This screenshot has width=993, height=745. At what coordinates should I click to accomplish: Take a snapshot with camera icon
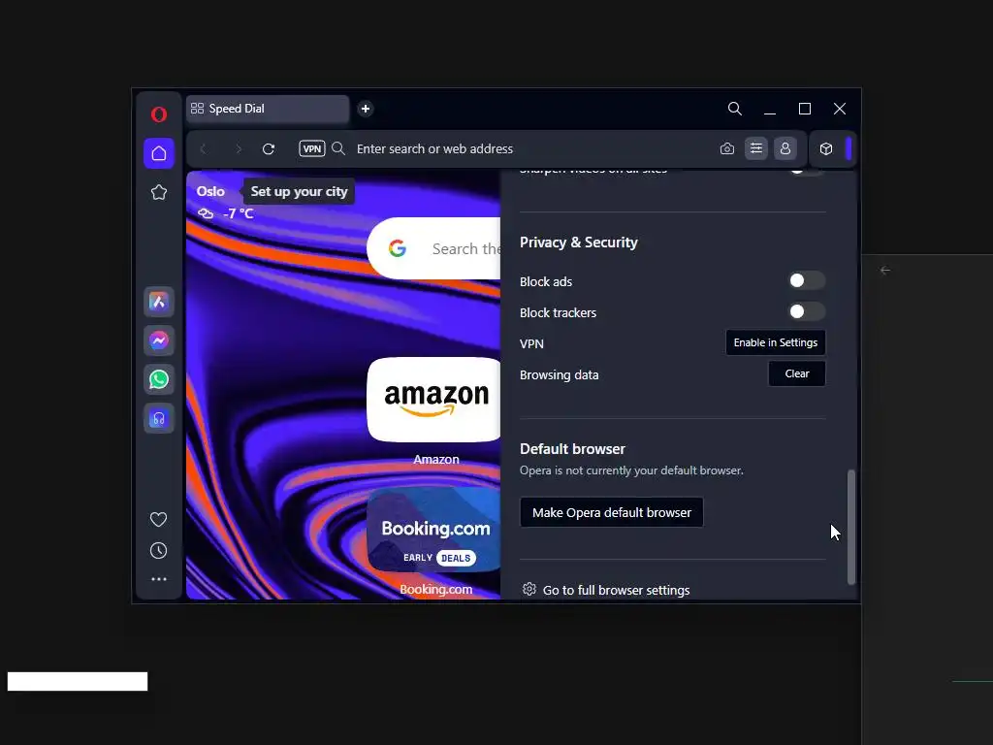click(x=727, y=148)
